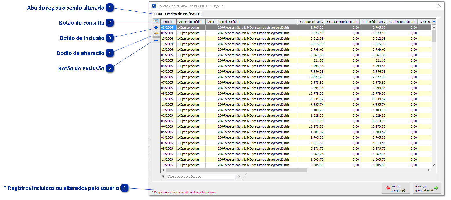
Task: Select the row with período 09/2004
Action: tap(296, 33)
